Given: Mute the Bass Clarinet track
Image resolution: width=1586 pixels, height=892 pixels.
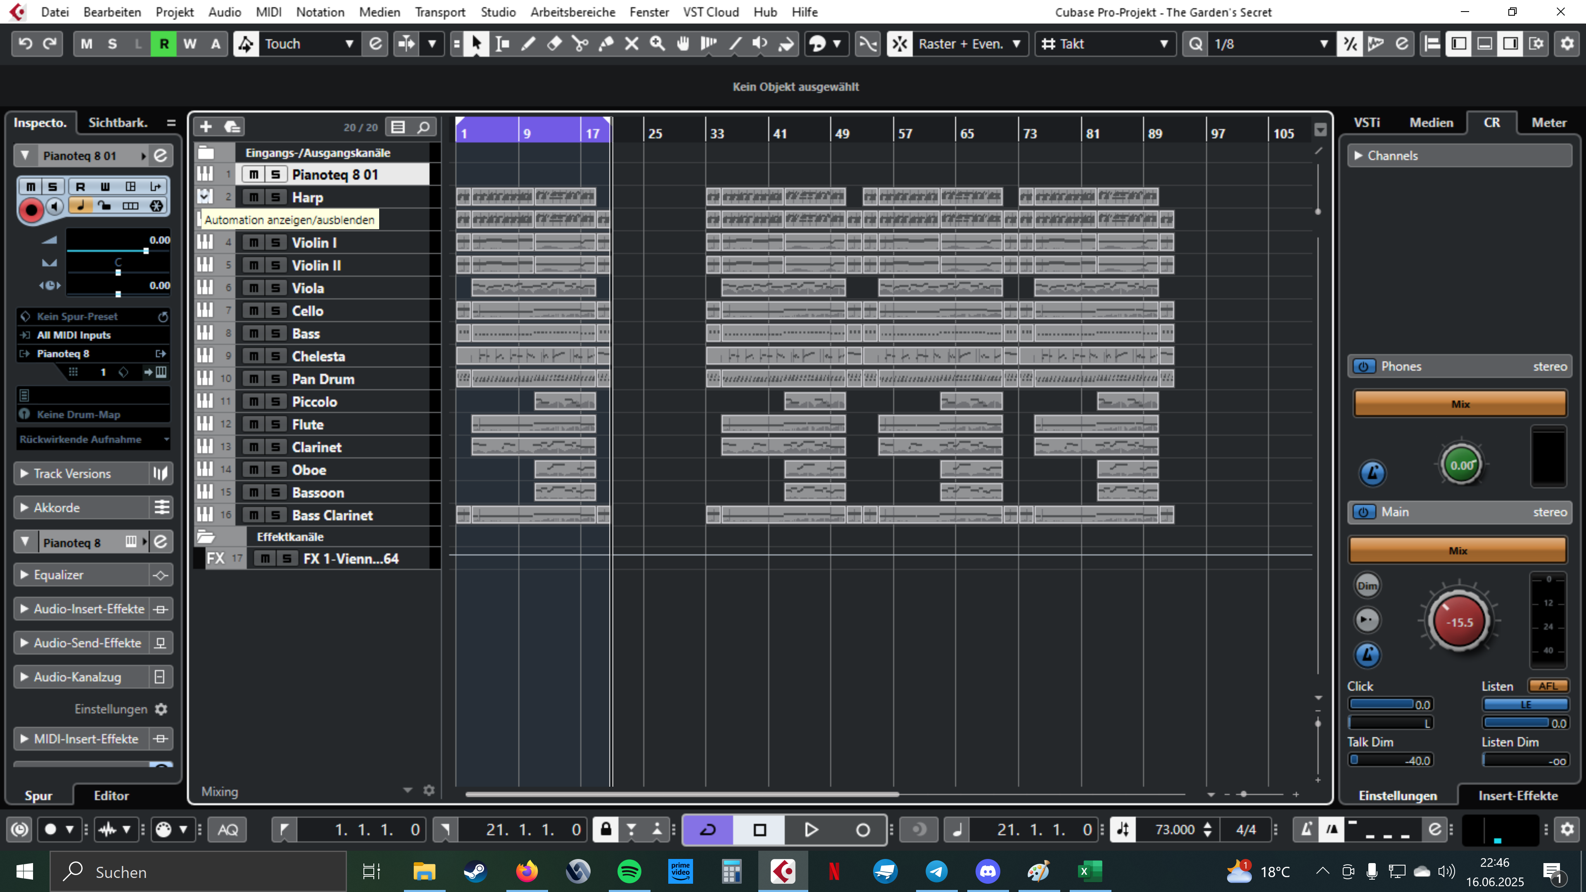Looking at the screenshot, I should (x=254, y=515).
